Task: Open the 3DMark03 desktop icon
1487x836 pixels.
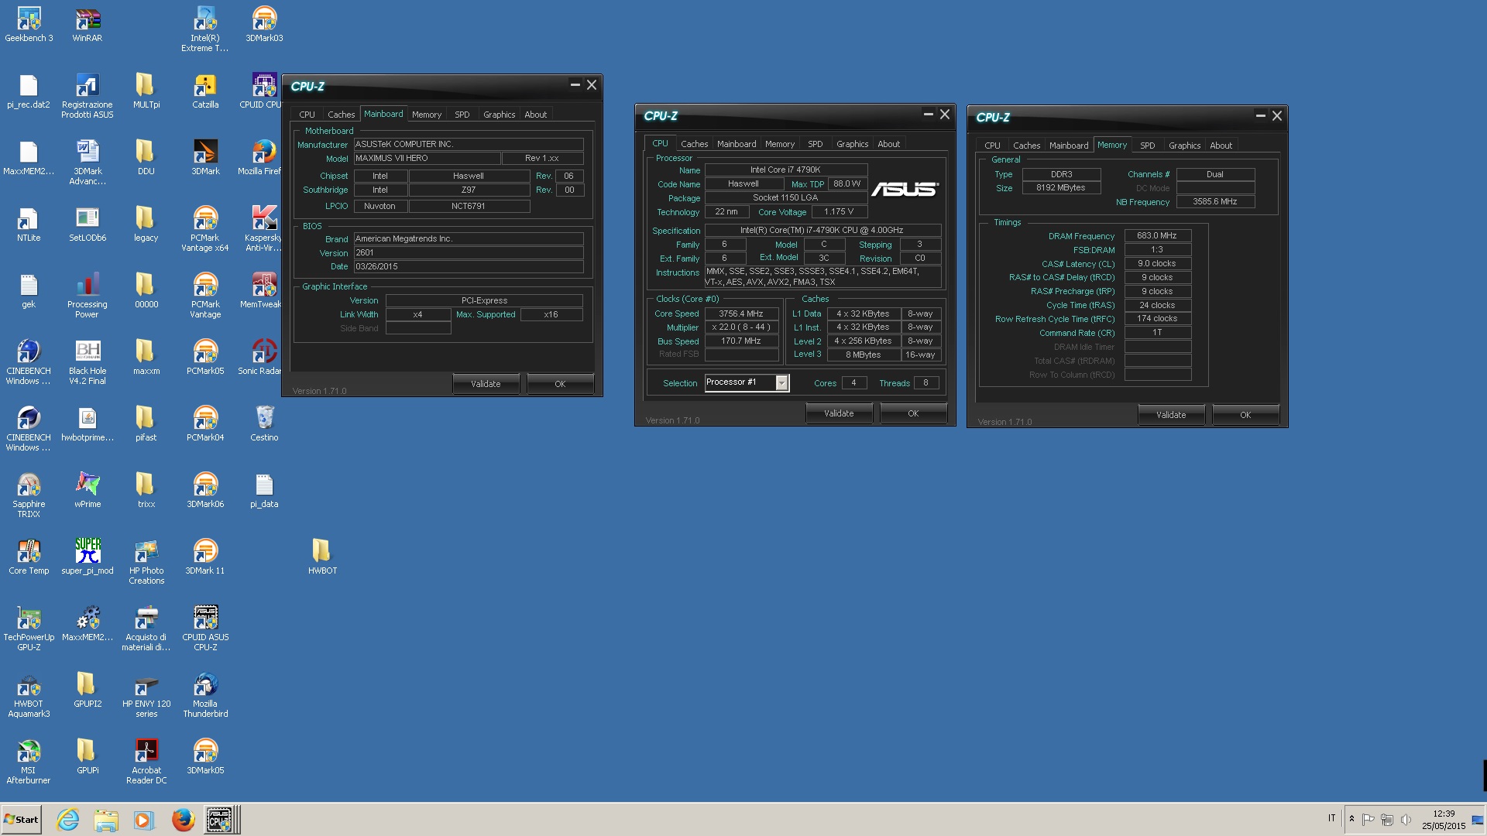Action: coord(264,24)
